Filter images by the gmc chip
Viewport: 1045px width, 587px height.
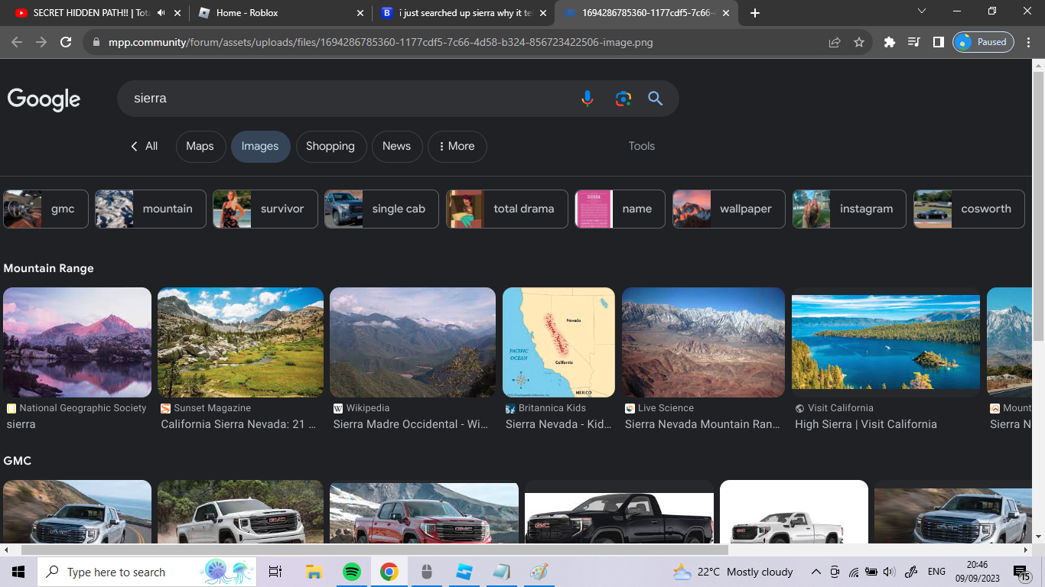tap(44, 209)
